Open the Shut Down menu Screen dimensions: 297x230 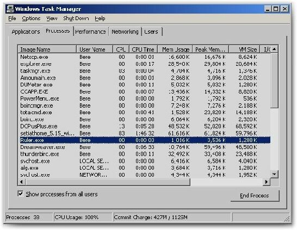point(76,18)
